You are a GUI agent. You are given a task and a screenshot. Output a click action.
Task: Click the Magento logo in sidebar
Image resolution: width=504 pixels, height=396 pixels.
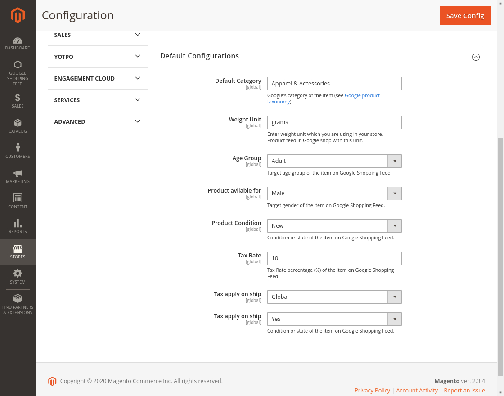[18, 15]
